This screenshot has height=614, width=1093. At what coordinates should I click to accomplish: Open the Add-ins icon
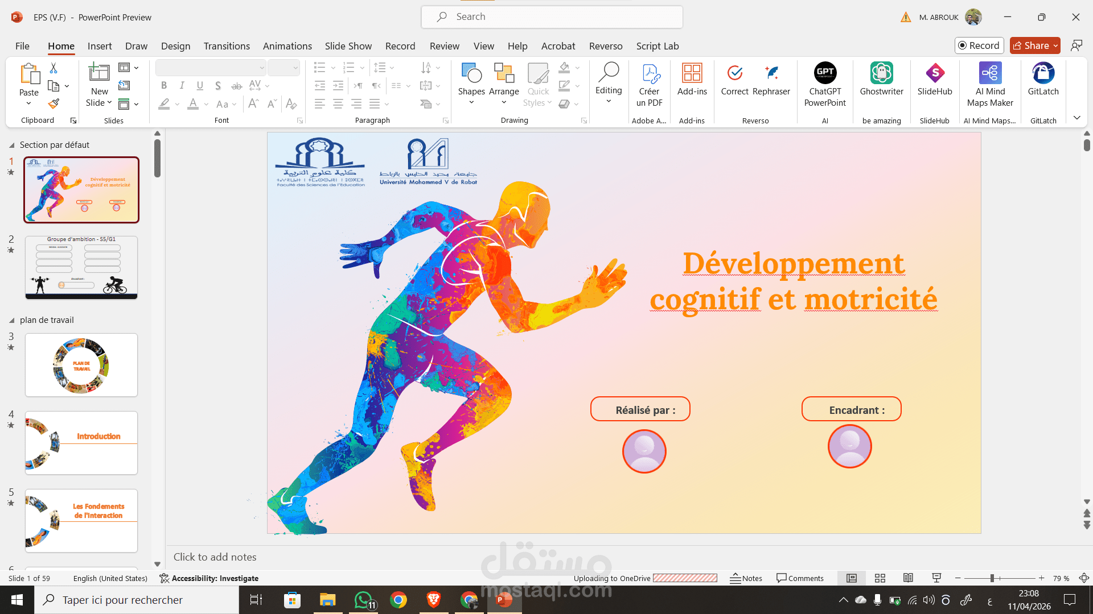[x=692, y=73]
